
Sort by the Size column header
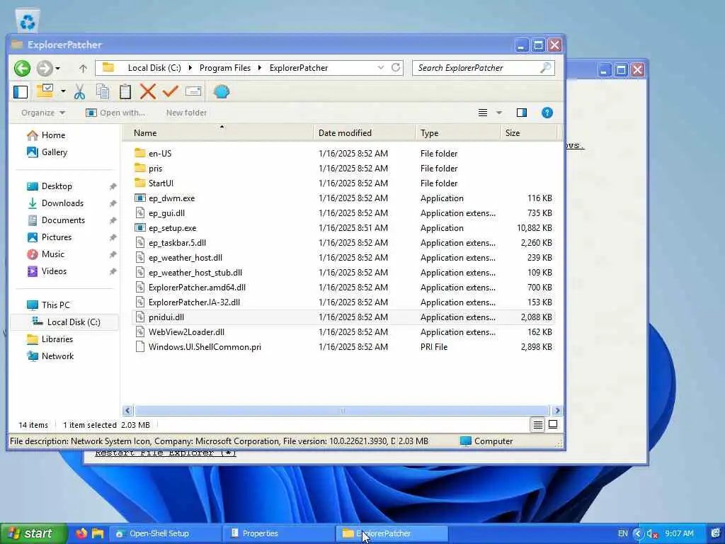pyautogui.click(x=528, y=132)
